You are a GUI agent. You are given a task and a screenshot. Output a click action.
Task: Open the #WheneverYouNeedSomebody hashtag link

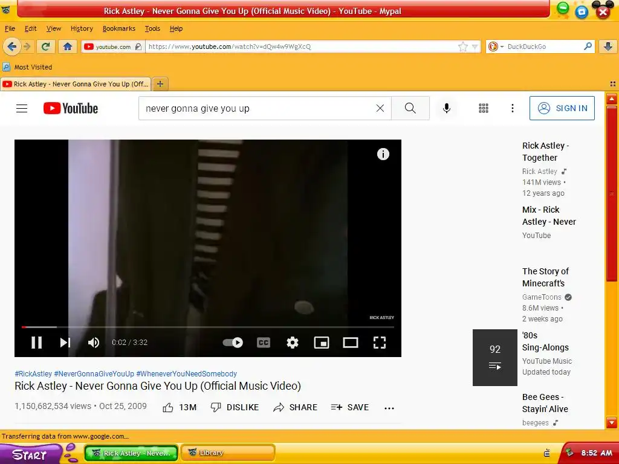coord(187,373)
